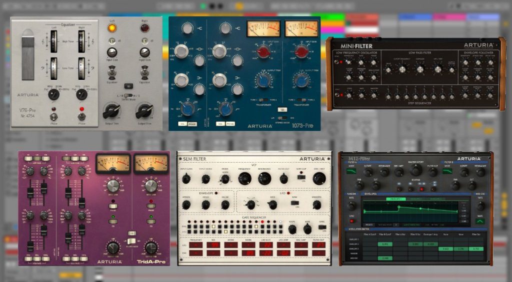Toggle TridA-Pre stereo mode switch

click(x=131, y=242)
